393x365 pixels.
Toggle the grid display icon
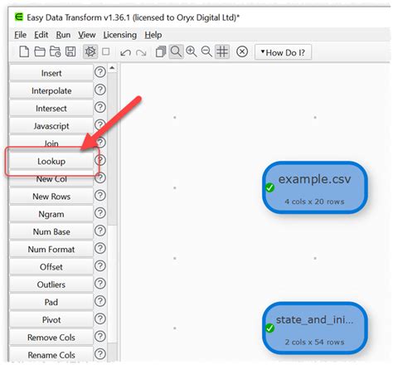pyautogui.click(x=222, y=51)
